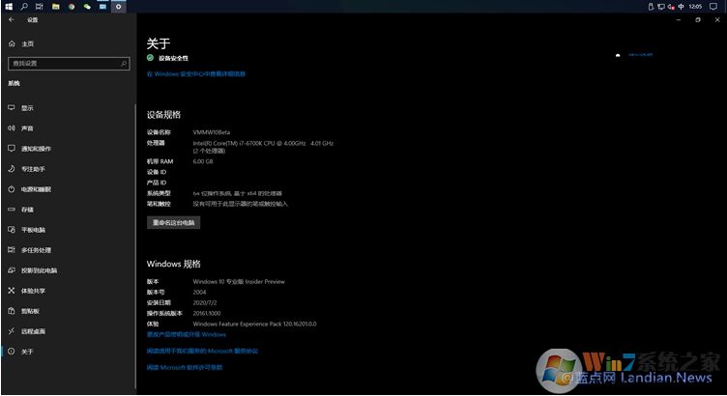Open WeChat from the taskbar

coord(87,7)
